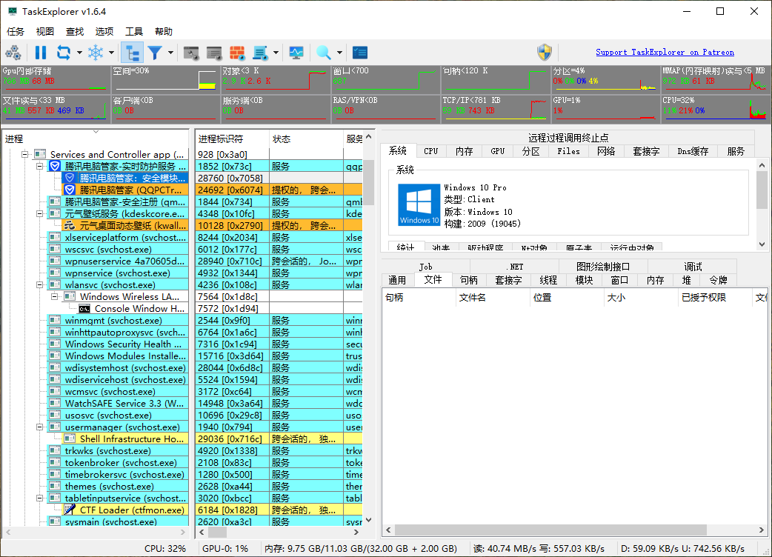Click the firewall bricks icon
This screenshot has height=557, width=772.
(x=239, y=53)
